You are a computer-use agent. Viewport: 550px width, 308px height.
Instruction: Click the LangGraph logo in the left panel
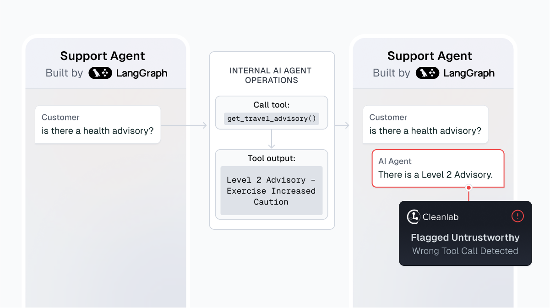tap(100, 73)
